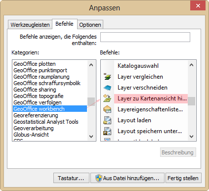Click down arrow of Kategorien scrollbar
This screenshot has height=191, width=209.
pyautogui.click(x=91, y=137)
